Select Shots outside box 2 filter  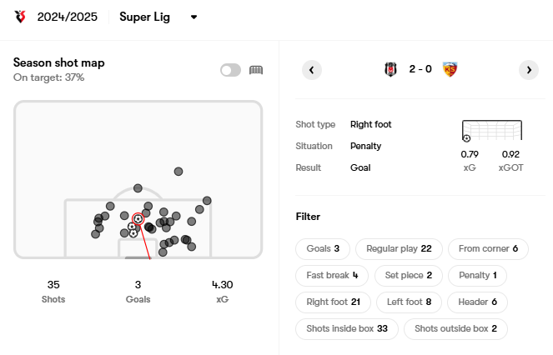(455, 329)
